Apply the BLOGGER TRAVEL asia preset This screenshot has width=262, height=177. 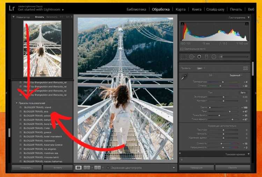click(36, 112)
